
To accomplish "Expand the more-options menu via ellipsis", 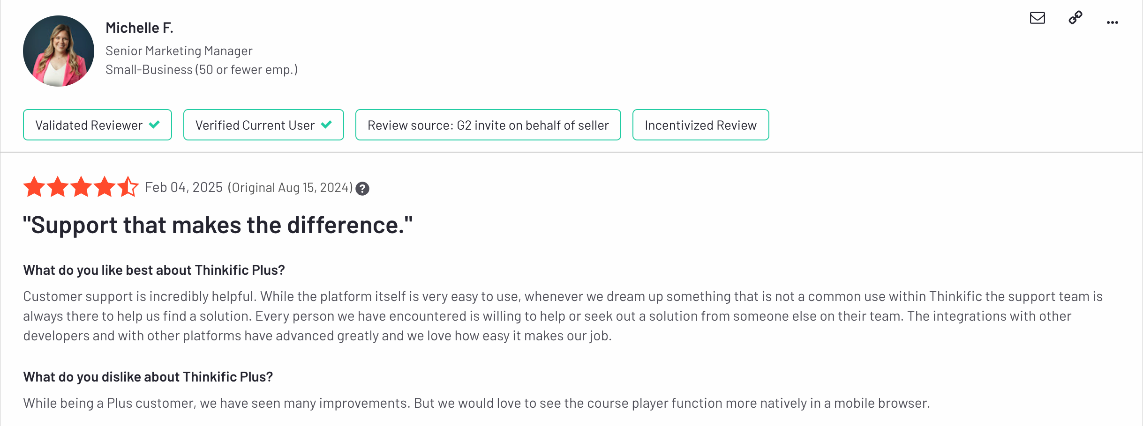I will pos(1112,22).
